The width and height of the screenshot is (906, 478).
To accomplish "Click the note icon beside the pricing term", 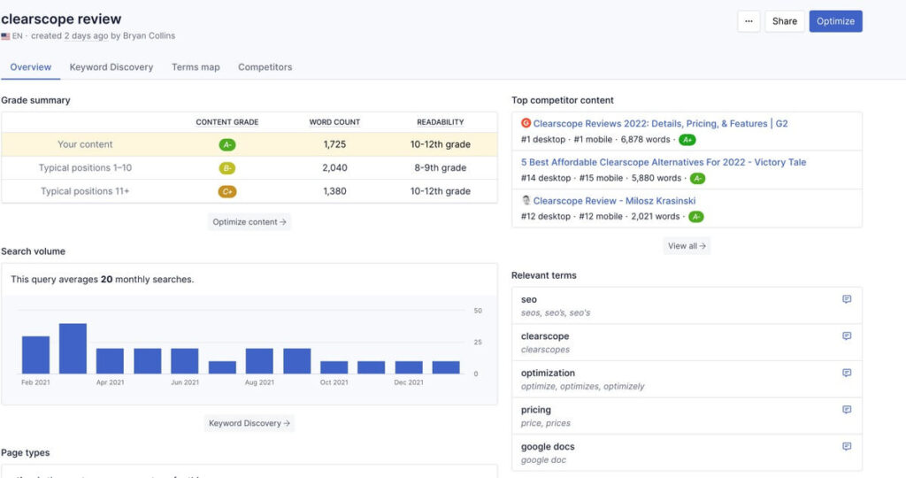I will (847, 410).
